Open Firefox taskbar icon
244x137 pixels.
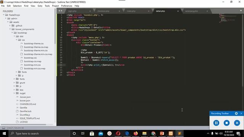pos(136,134)
